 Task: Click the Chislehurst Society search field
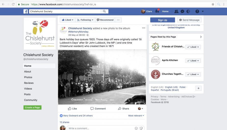[x=65, y=11]
